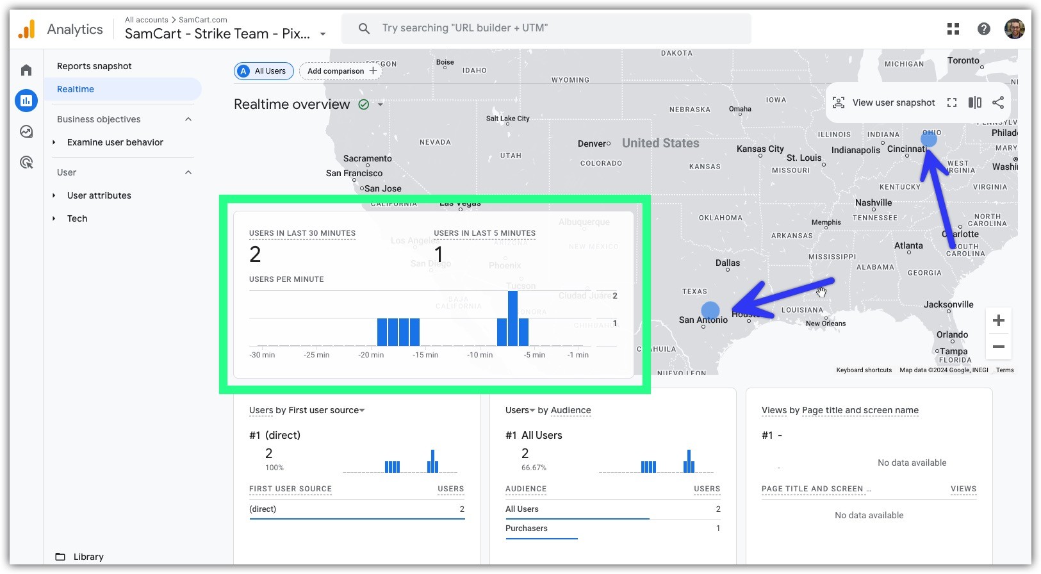Viewport: 1041px width, 574px height.
Task: Click the #1 (direct) ranking label
Action: click(275, 435)
